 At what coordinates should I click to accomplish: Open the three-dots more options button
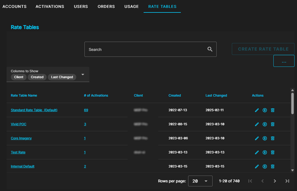pos(284,61)
